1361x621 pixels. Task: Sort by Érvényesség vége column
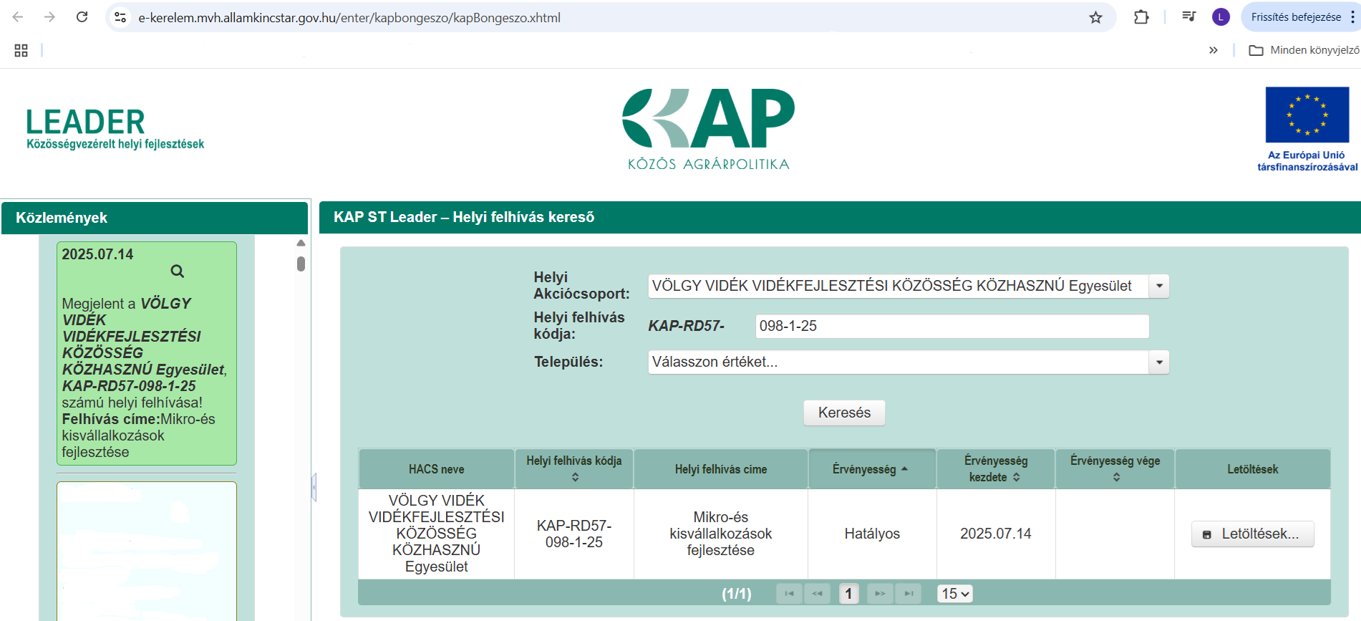click(x=1115, y=469)
